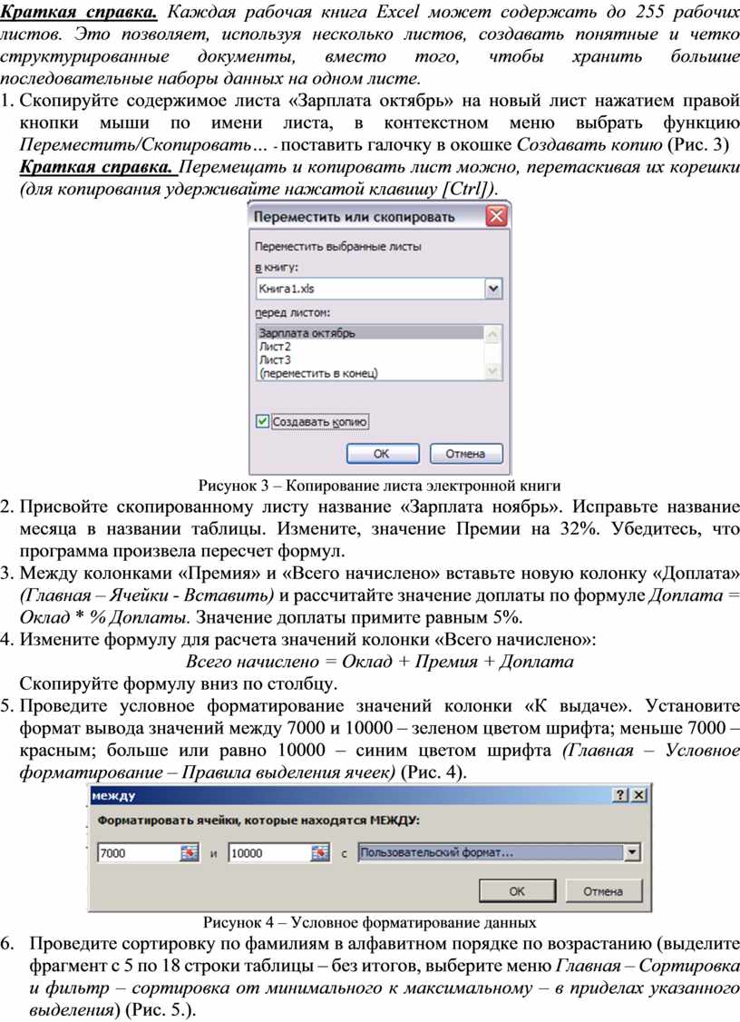Screen dimensions: 740x1022
Task: Toggle the 'Создавать копию' checkbox
Action: (x=262, y=422)
